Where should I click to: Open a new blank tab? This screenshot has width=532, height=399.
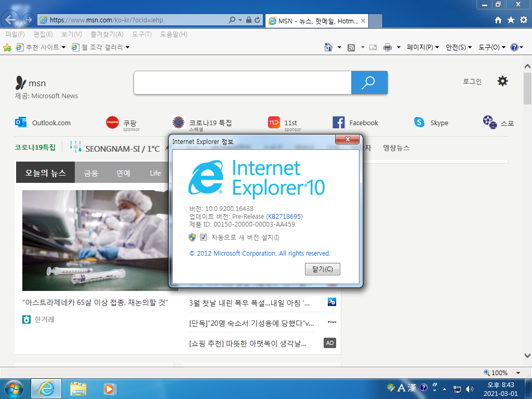375,21
